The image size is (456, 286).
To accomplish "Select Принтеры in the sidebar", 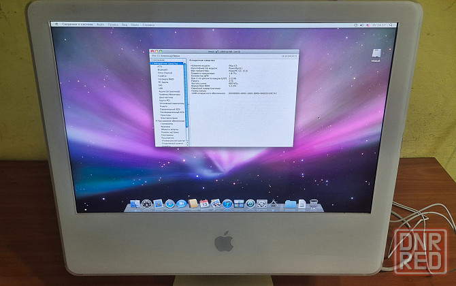I will pyautogui.click(x=165, y=115).
